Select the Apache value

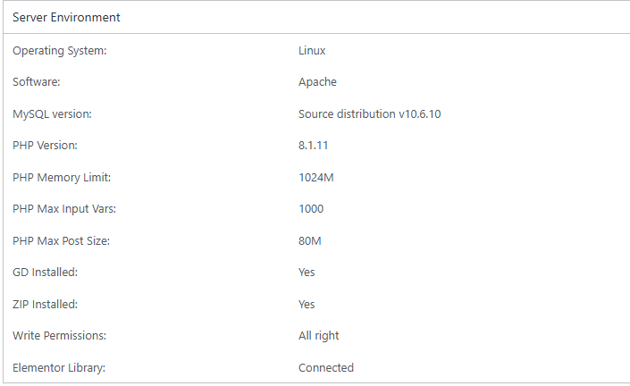[317, 82]
